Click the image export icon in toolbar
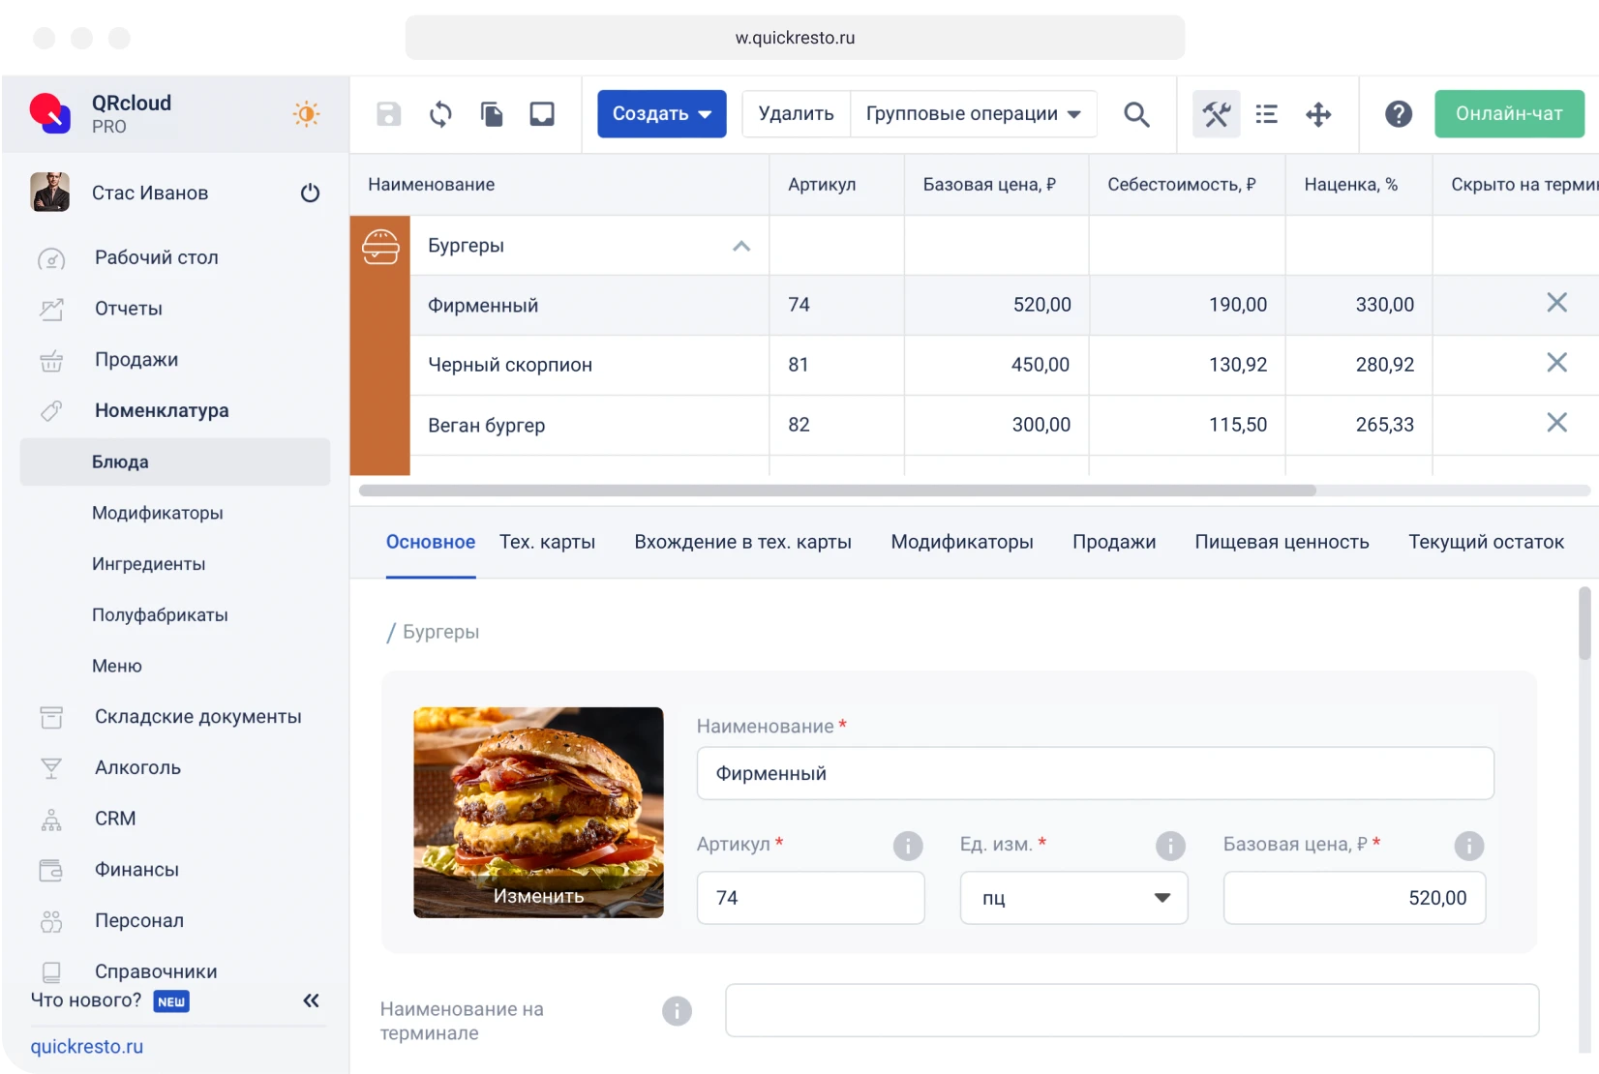This screenshot has height=1074, width=1599. 541,113
